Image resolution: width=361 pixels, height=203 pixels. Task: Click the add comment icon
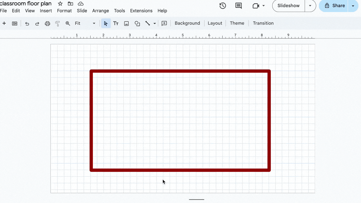[164, 23]
